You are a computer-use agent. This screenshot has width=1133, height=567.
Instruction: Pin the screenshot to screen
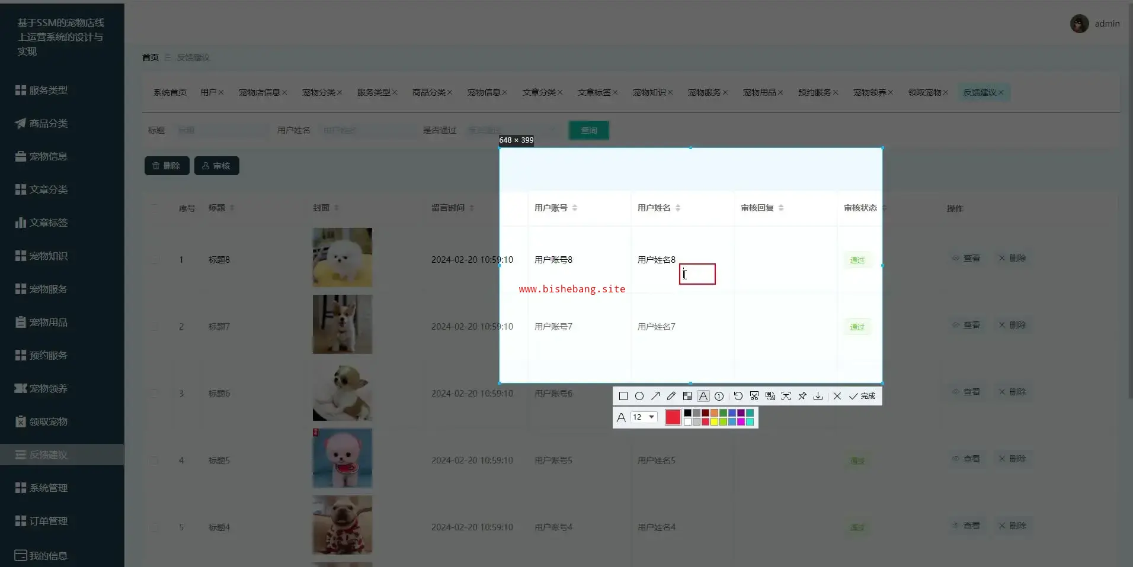pos(802,396)
